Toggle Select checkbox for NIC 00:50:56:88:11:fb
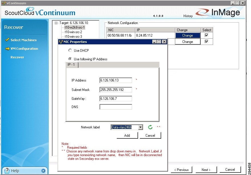251x175 pixels. point(207,35)
